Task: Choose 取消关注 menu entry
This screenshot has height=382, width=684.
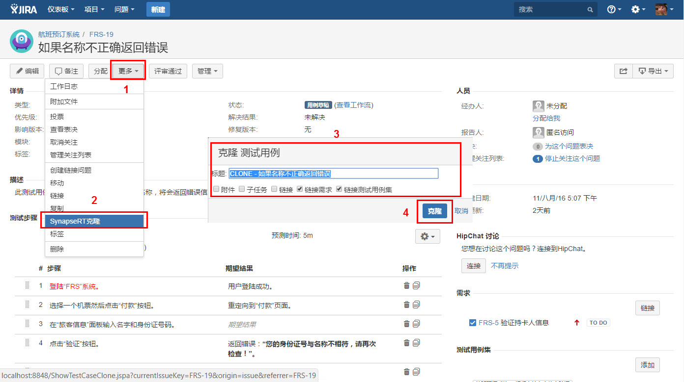Action: (94, 142)
